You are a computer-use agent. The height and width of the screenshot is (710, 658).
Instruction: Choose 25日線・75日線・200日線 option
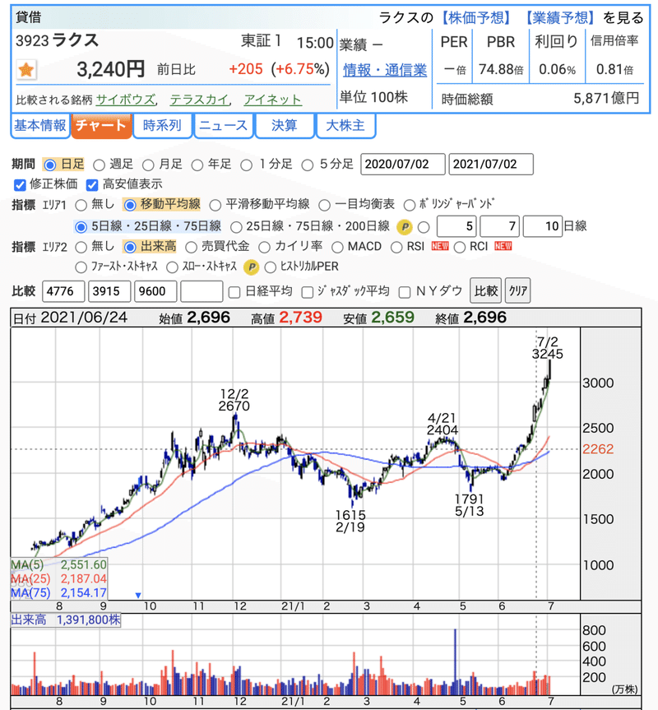236,227
